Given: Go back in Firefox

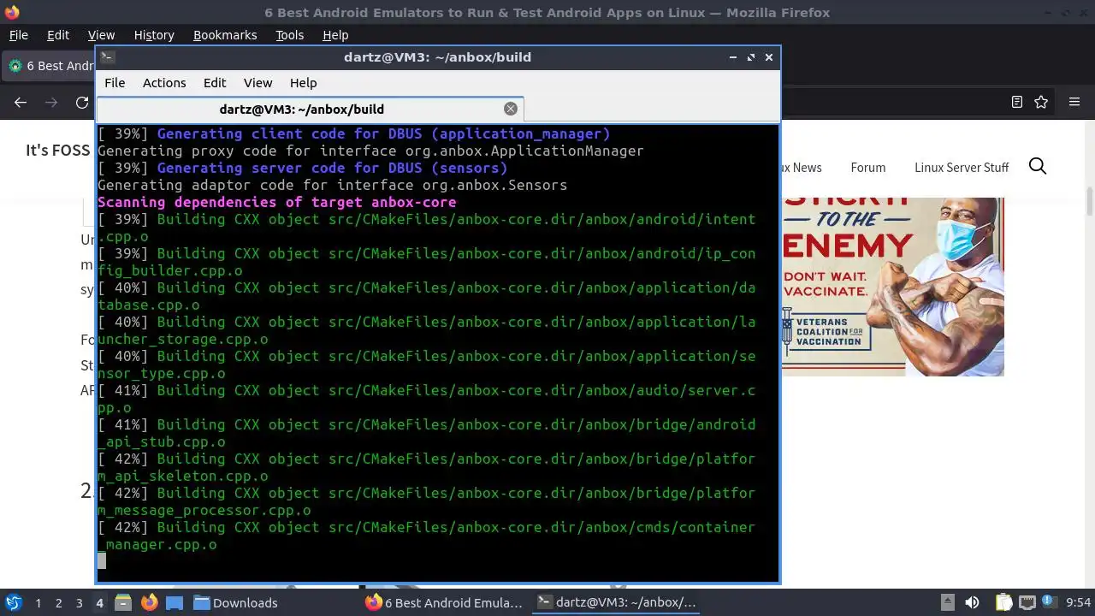Looking at the screenshot, I should point(21,102).
